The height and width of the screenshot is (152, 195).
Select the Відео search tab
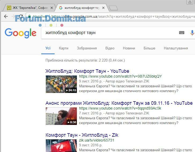click(x=110, y=48)
